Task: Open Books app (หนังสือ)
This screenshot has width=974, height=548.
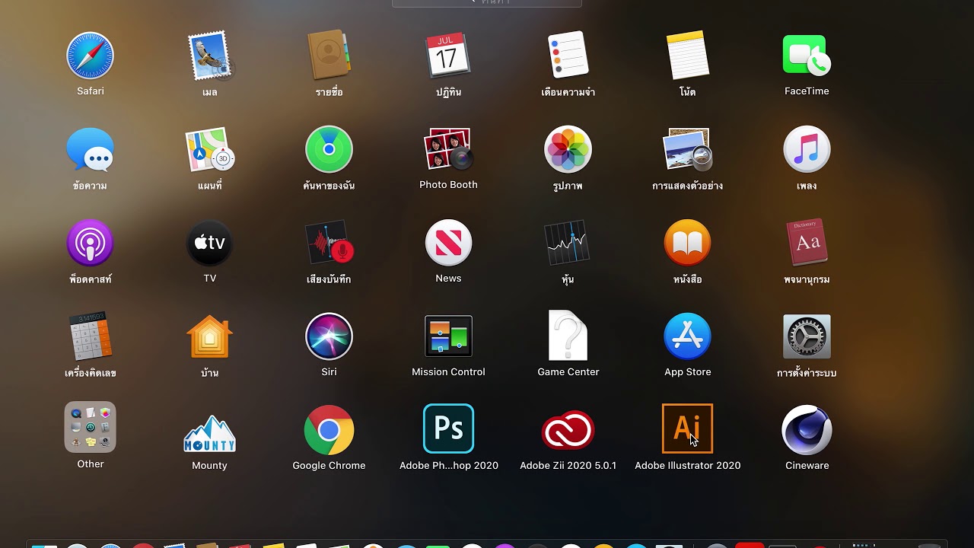Action: 687,244
